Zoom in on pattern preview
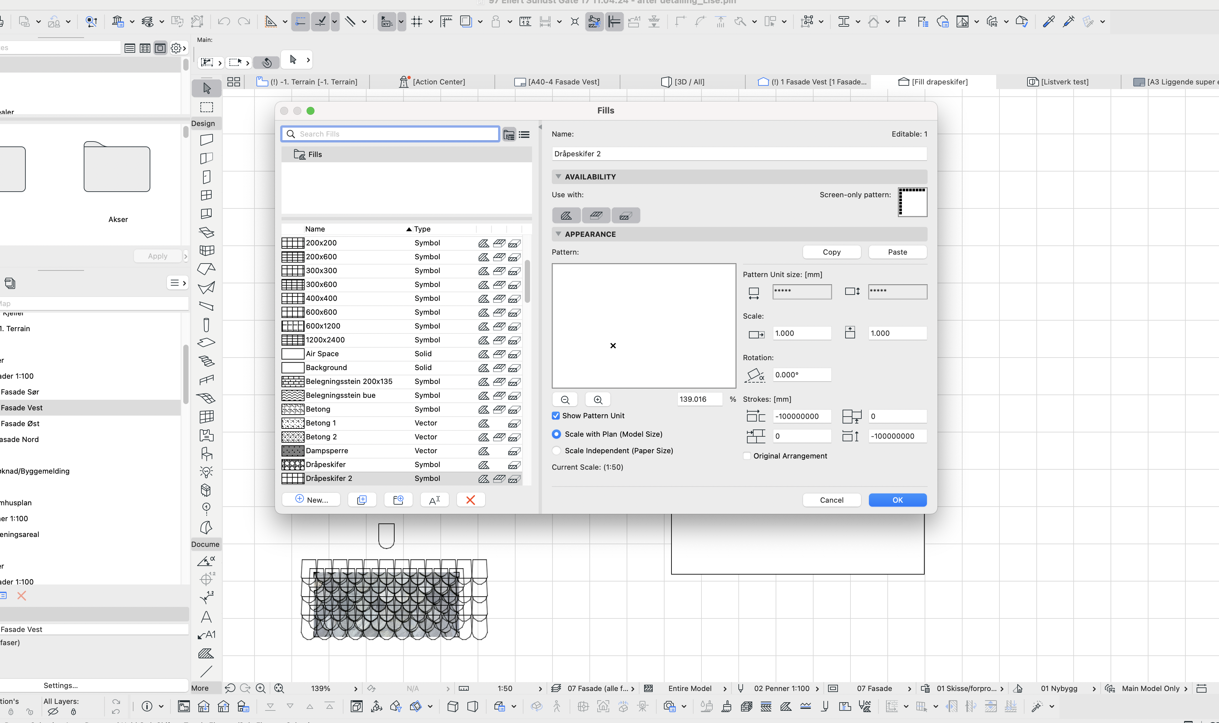This screenshot has height=723, width=1219. (x=598, y=399)
